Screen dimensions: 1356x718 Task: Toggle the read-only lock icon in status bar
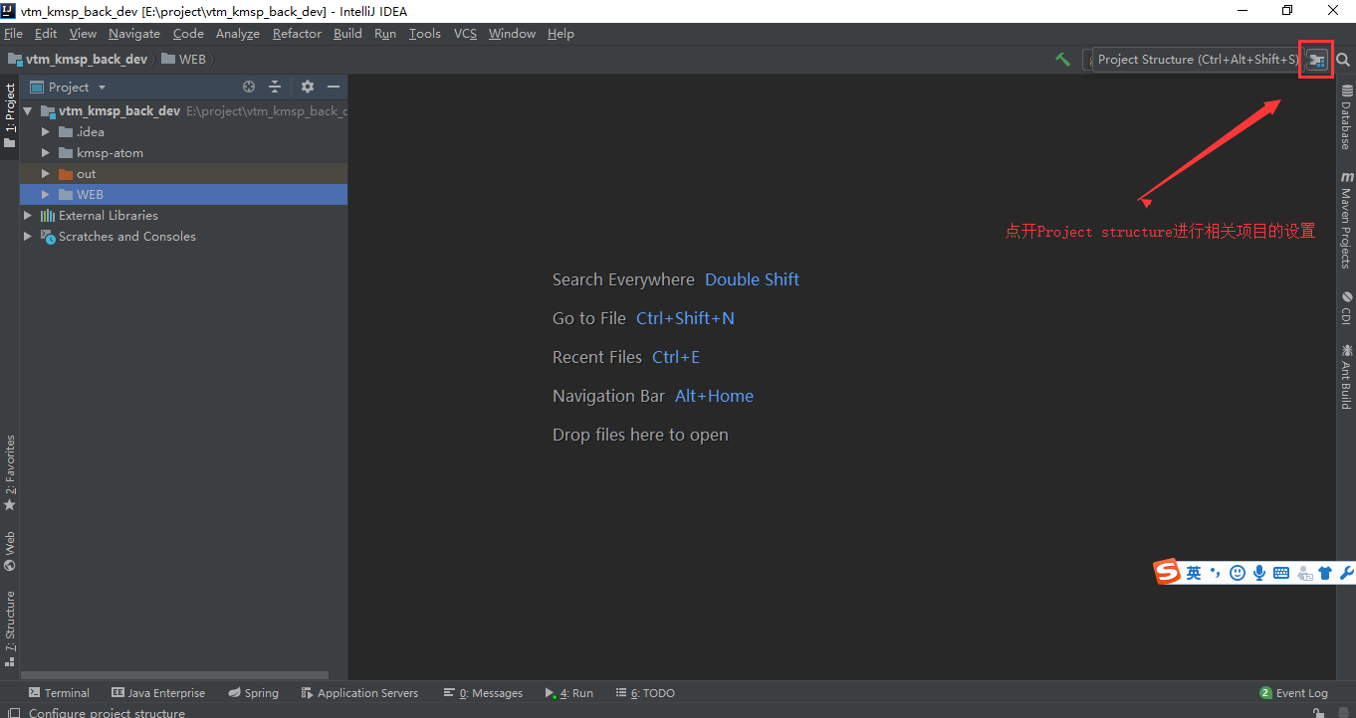[x=1318, y=712]
